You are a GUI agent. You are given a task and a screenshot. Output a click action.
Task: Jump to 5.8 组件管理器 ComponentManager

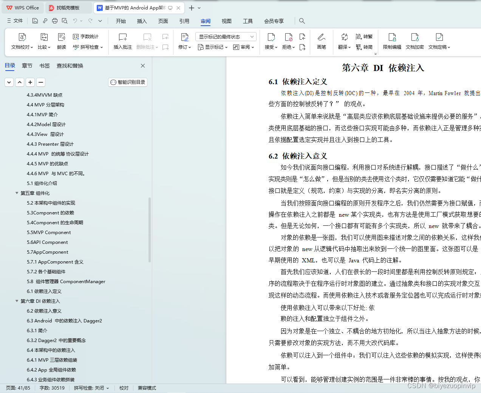point(66,281)
